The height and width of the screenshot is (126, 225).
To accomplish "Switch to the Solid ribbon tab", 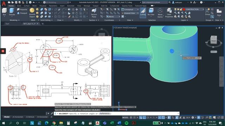I will (x=19, y=6).
